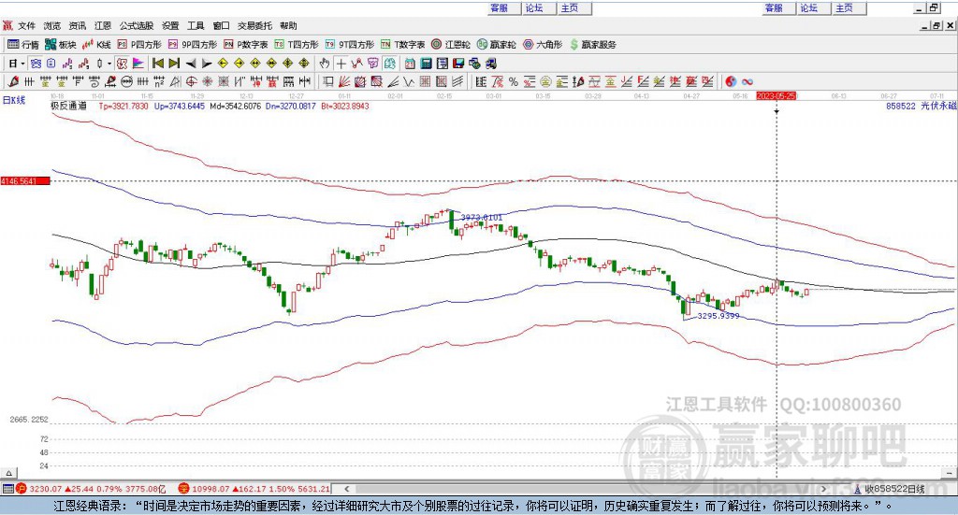Open the 六角形 hexagon tool
The width and height of the screenshot is (958, 515).
pos(543,45)
